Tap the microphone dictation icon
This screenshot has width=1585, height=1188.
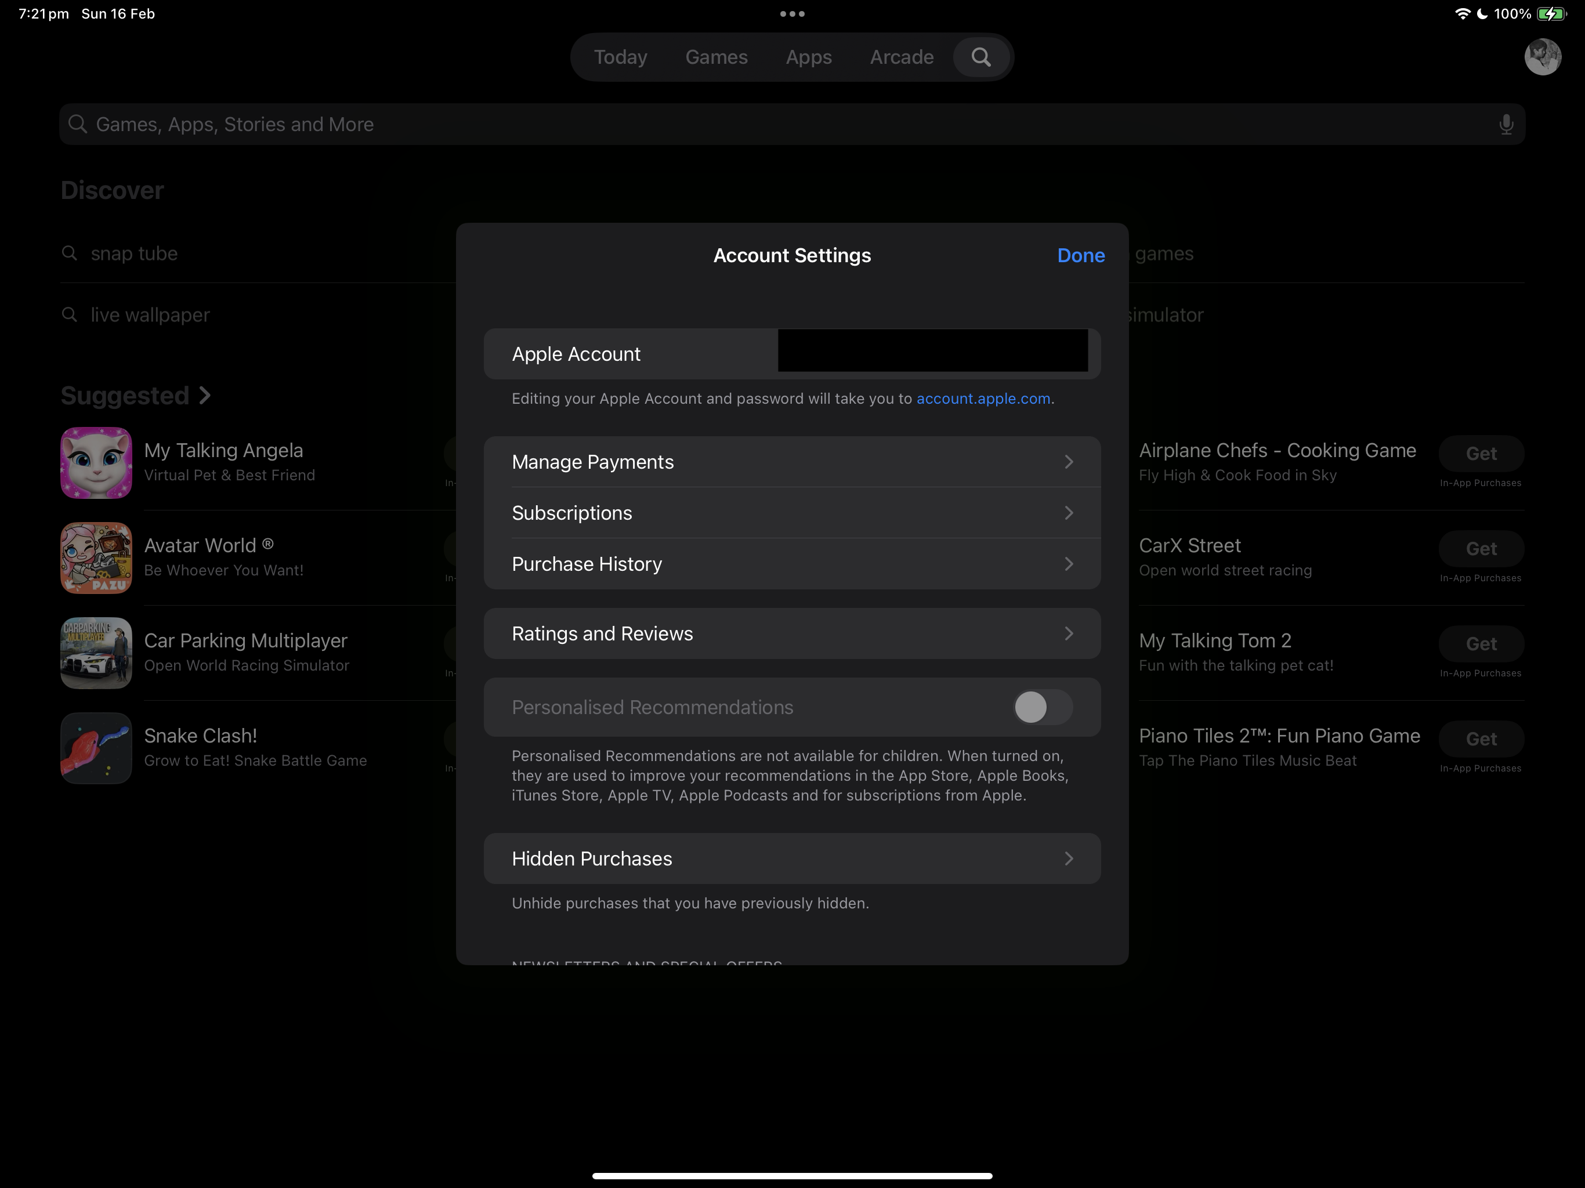(x=1506, y=125)
